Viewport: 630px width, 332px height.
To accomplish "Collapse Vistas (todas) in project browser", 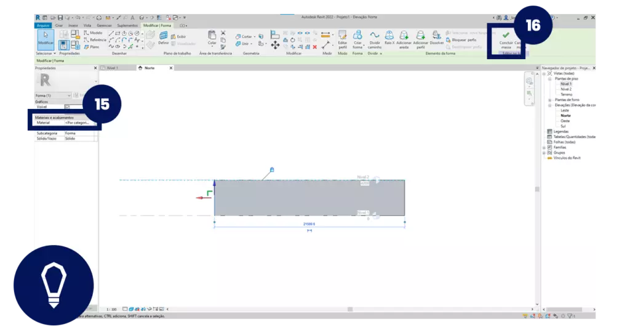I will [544, 74].
